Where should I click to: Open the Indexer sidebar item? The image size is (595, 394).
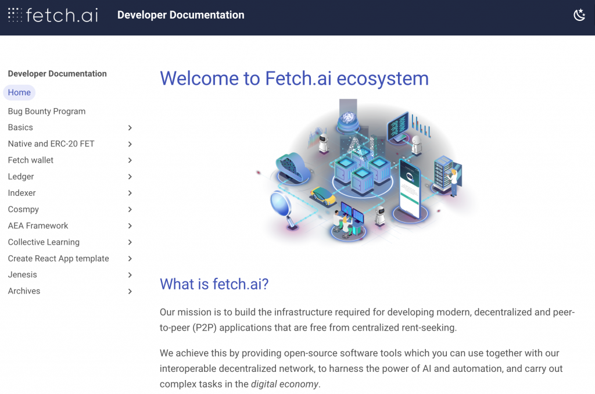(21, 193)
